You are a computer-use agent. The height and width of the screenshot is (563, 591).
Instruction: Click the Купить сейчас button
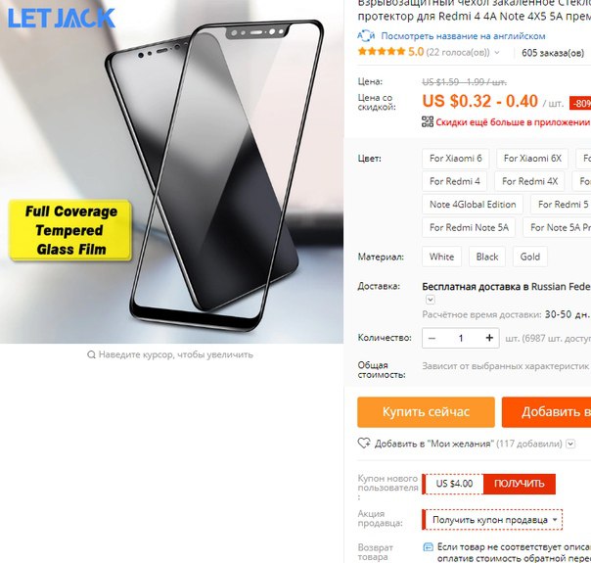click(426, 412)
